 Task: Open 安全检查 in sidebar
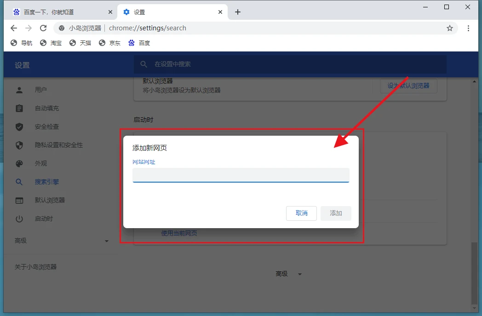tap(47, 126)
